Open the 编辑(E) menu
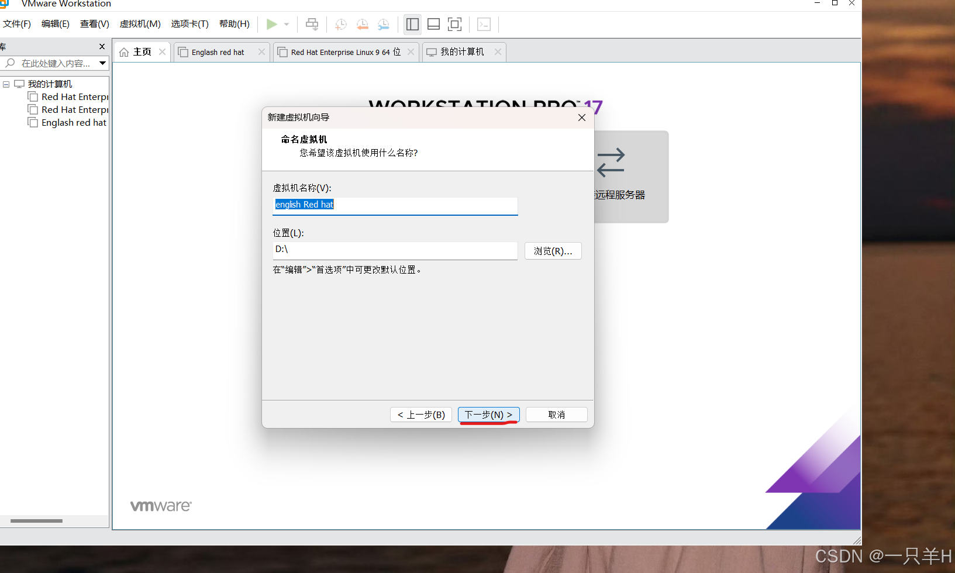 [56, 24]
